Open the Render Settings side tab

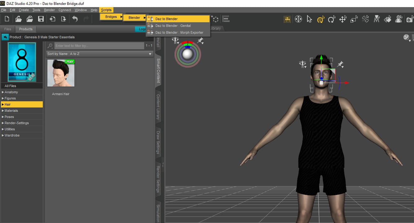(158, 179)
